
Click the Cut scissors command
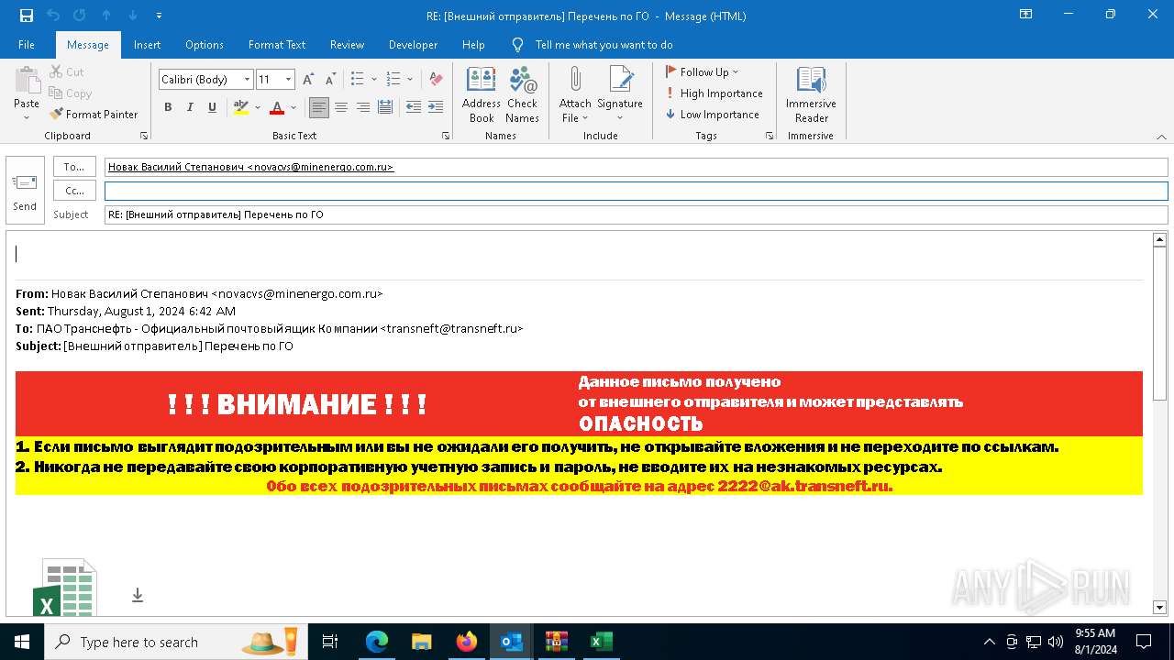point(66,71)
